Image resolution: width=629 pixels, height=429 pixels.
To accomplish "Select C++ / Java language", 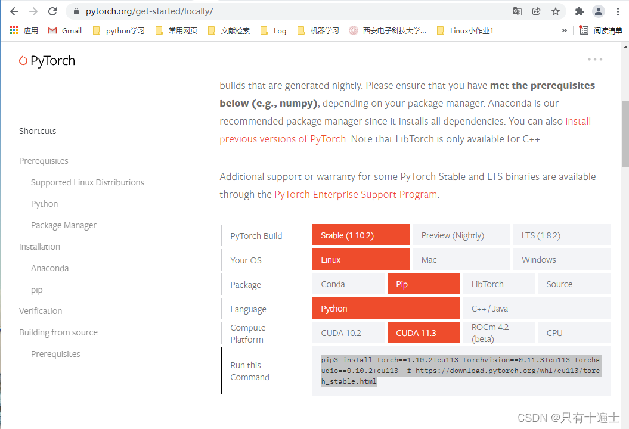I will (537, 308).
